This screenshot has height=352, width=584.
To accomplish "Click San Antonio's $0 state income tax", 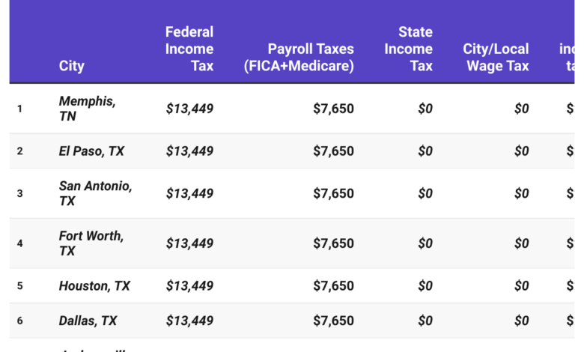I will [x=425, y=193].
